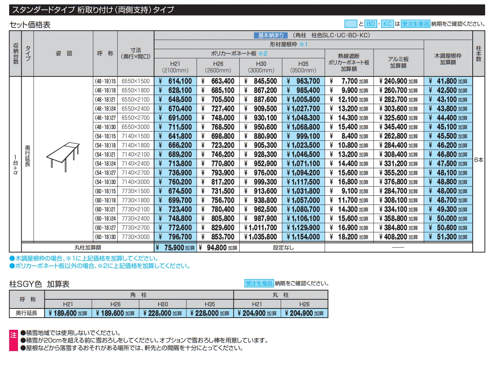Select the KC legend box

pyautogui.click(x=388, y=24)
